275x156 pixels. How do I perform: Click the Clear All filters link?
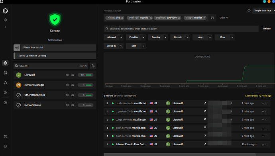224,18
